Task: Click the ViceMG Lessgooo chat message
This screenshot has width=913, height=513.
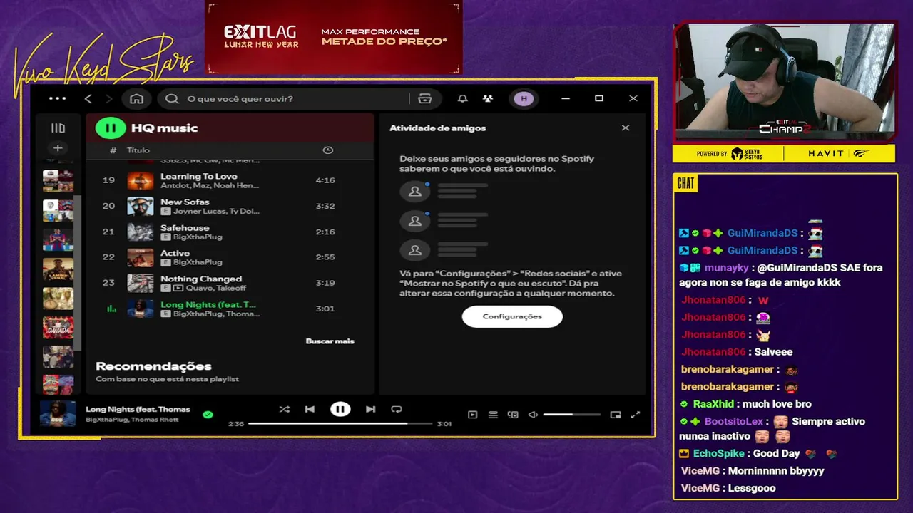Action: [728, 488]
